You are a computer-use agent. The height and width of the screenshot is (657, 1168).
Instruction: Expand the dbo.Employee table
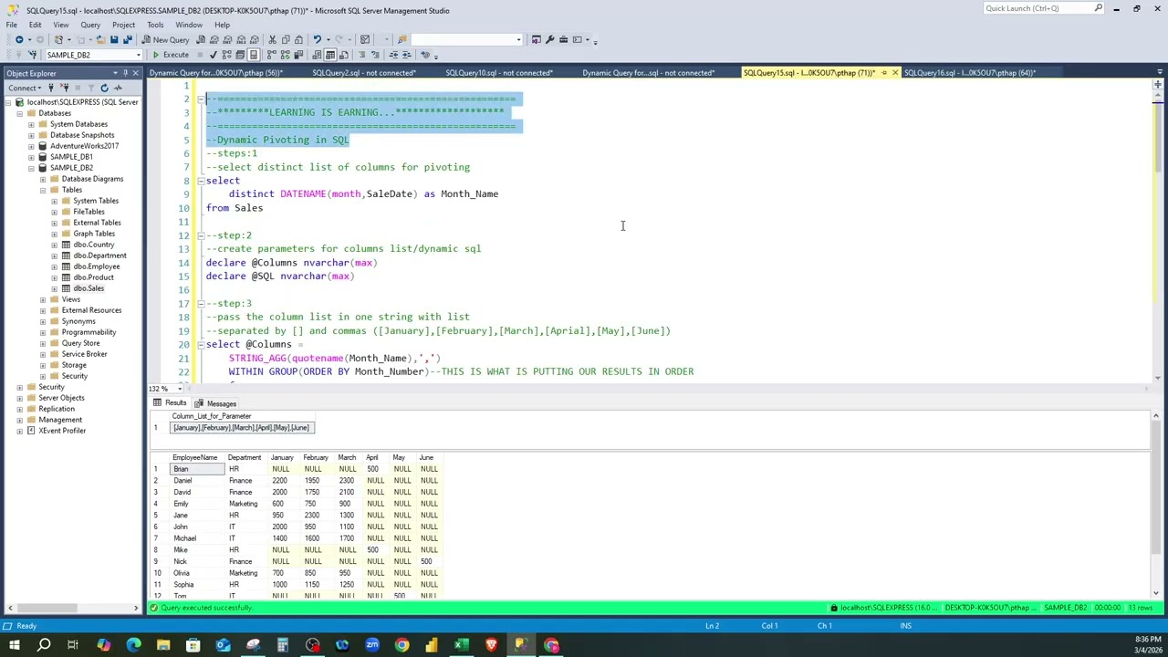pyautogui.click(x=54, y=266)
